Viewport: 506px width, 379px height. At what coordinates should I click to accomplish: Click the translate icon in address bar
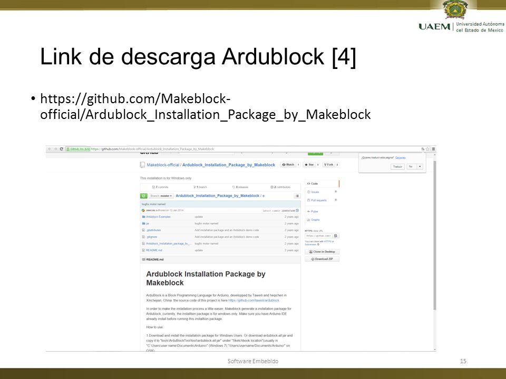tap(423, 149)
